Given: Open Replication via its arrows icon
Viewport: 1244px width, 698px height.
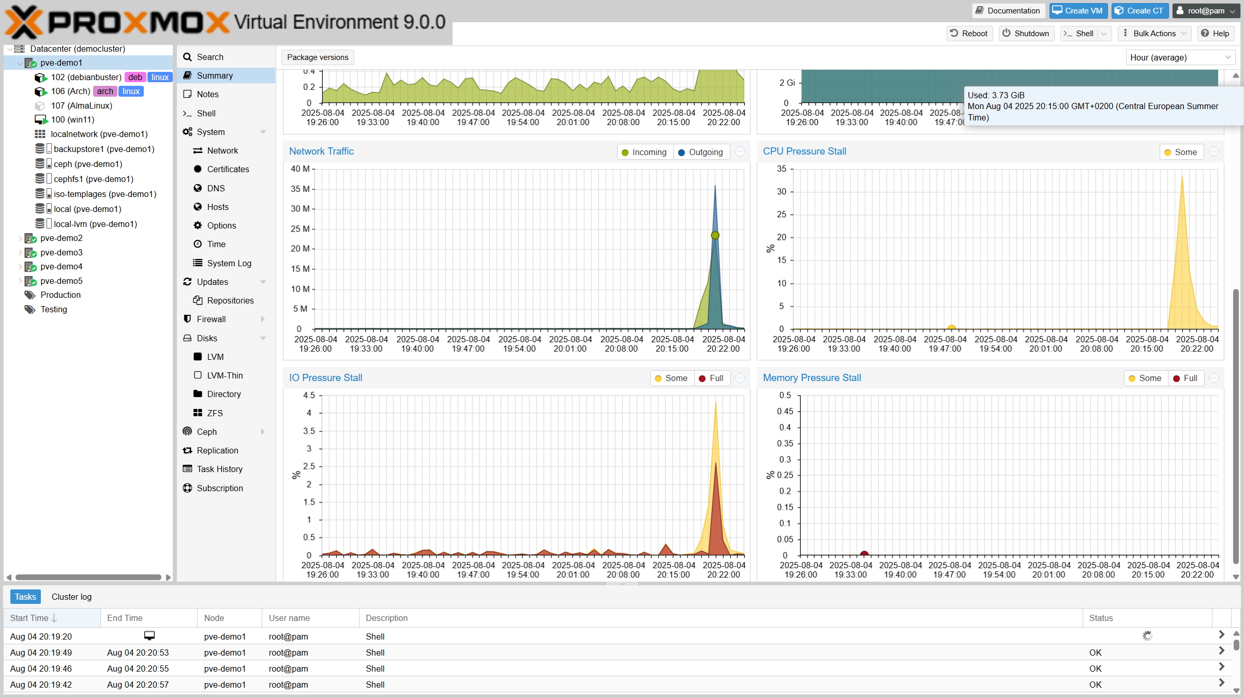Looking at the screenshot, I should 187,450.
